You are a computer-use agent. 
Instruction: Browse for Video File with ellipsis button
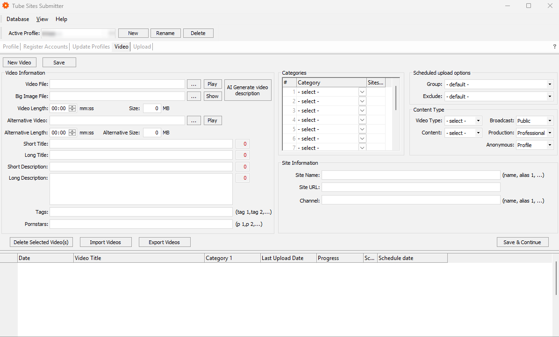(x=193, y=84)
